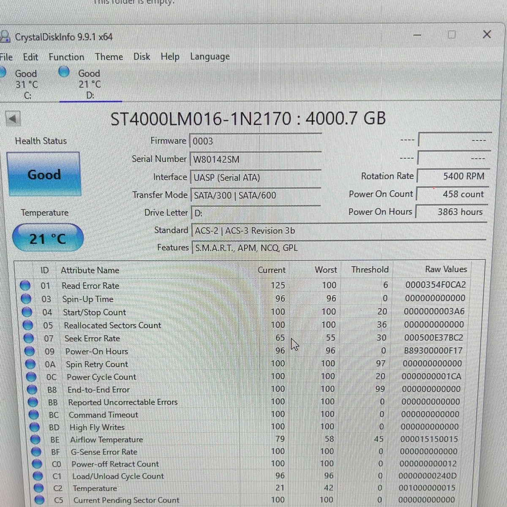Click the previous disk arrow
Image resolution: width=507 pixels, height=507 pixels.
[x=14, y=118]
